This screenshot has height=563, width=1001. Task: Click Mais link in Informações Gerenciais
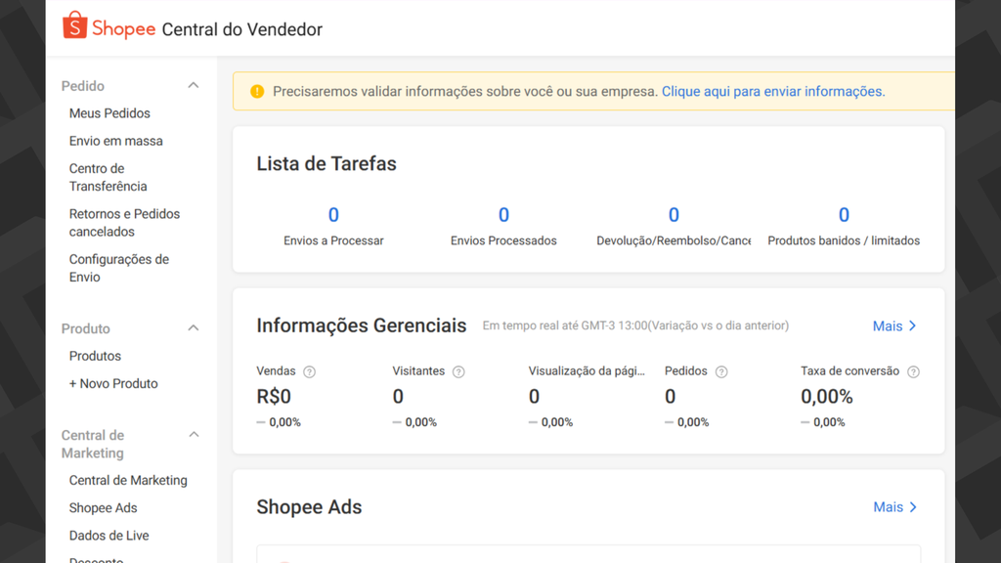coord(894,325)
